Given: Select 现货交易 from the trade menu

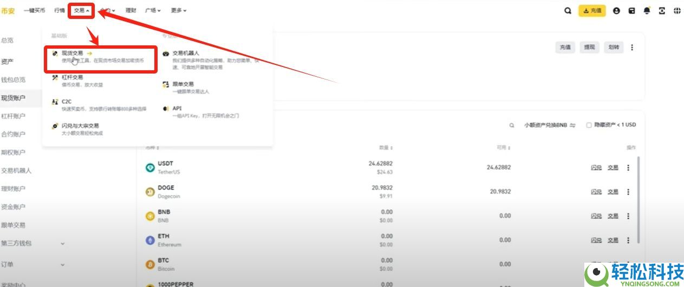Looking at the screenshot, I should coord(73,54).
